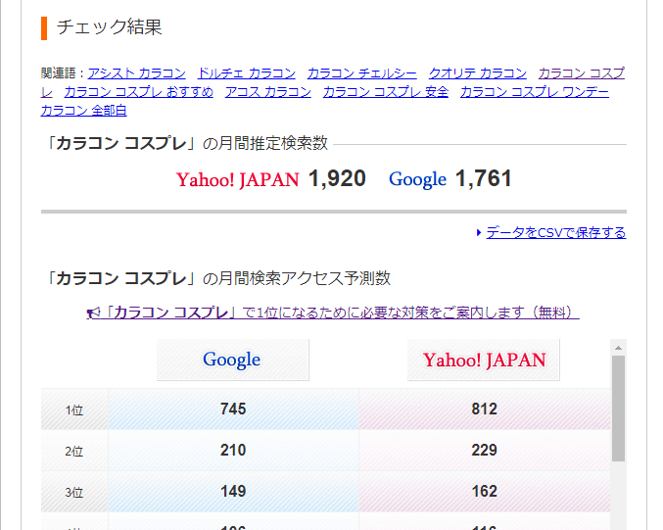Open the free guidance link for ranking 1位
Screen dimensions: 663x530
point(333,313)
